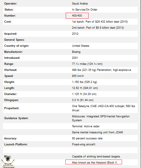The image size is (141, 168).
Task: Click the Sources heading at the bottom
Action: (x=9, y=167)
